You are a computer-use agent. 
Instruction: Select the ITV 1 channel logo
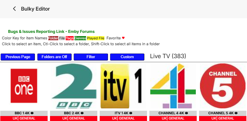[x=123, y=86]
